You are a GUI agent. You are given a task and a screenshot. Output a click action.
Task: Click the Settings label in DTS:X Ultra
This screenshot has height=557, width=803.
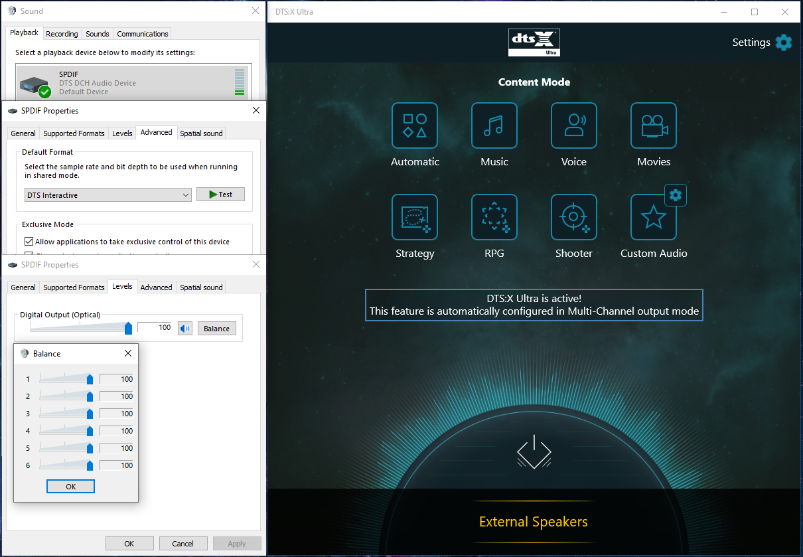751,42
